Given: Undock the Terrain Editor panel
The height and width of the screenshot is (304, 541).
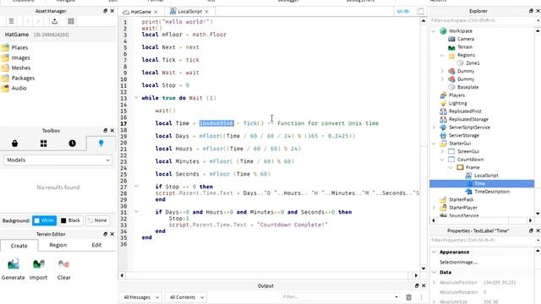Looking at the screenshot, I should (x=105, y=234).
